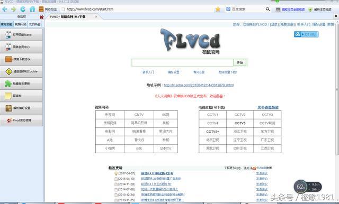
Task: Select CCTV2 live channel
Action: (x=240, y=115)
